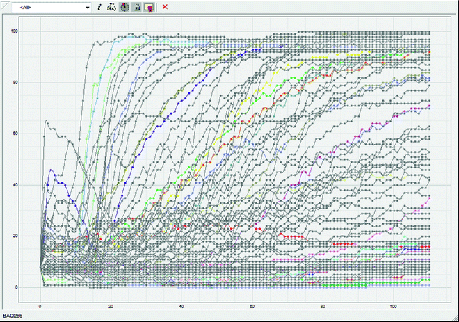Expand the <All> dropdown arrow
459x322 pixels.
pyautogui.click(x=87, y=7)
